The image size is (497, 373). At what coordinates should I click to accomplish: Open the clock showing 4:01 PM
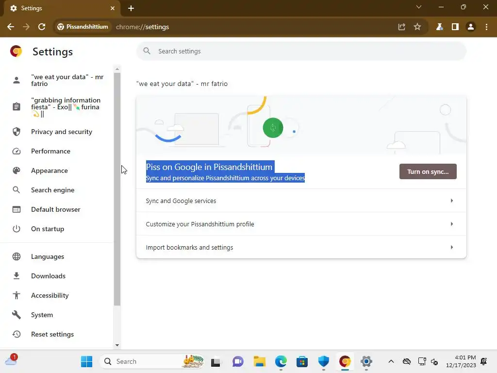click(x=461, y=361)
